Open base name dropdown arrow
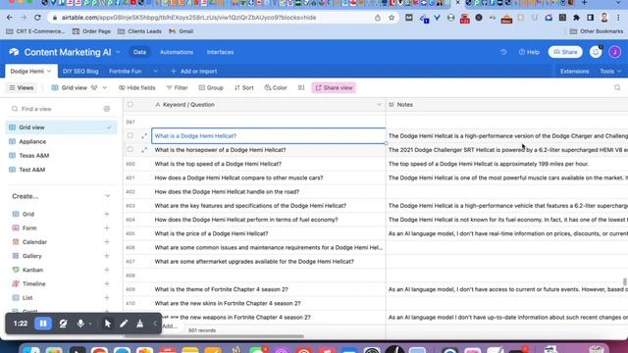This screenshot has height=353, width=628. point(118,52)
